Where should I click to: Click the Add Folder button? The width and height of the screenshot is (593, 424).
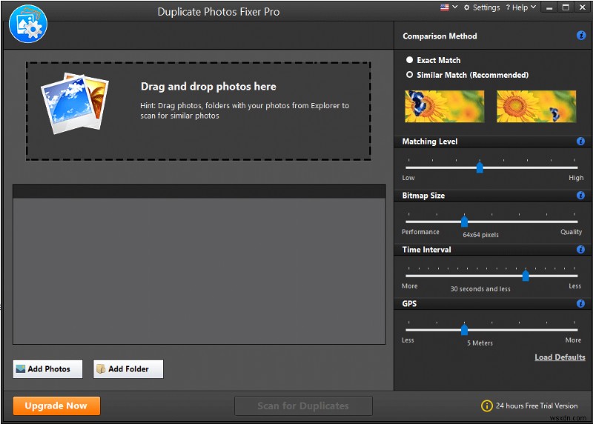(x=128, y=369)
